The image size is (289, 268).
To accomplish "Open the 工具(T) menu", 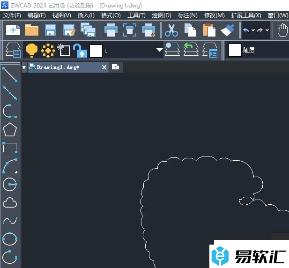I will 136,15.
